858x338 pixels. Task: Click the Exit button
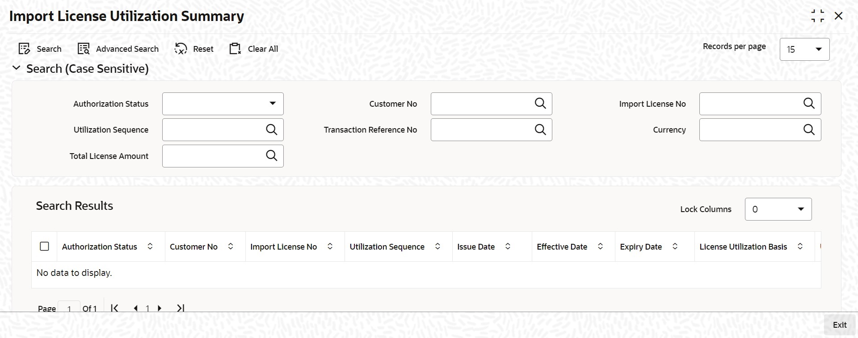[x=839, y=325]
